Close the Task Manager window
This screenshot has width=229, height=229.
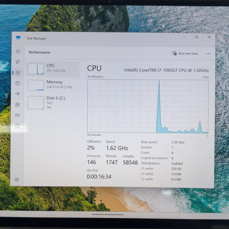[x=209, y=37]
